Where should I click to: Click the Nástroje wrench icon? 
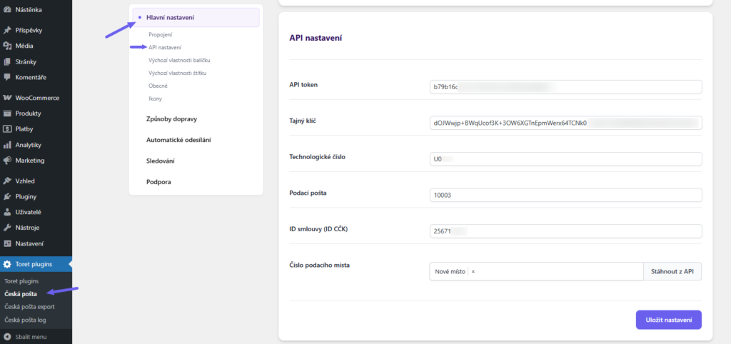point(7,228)
